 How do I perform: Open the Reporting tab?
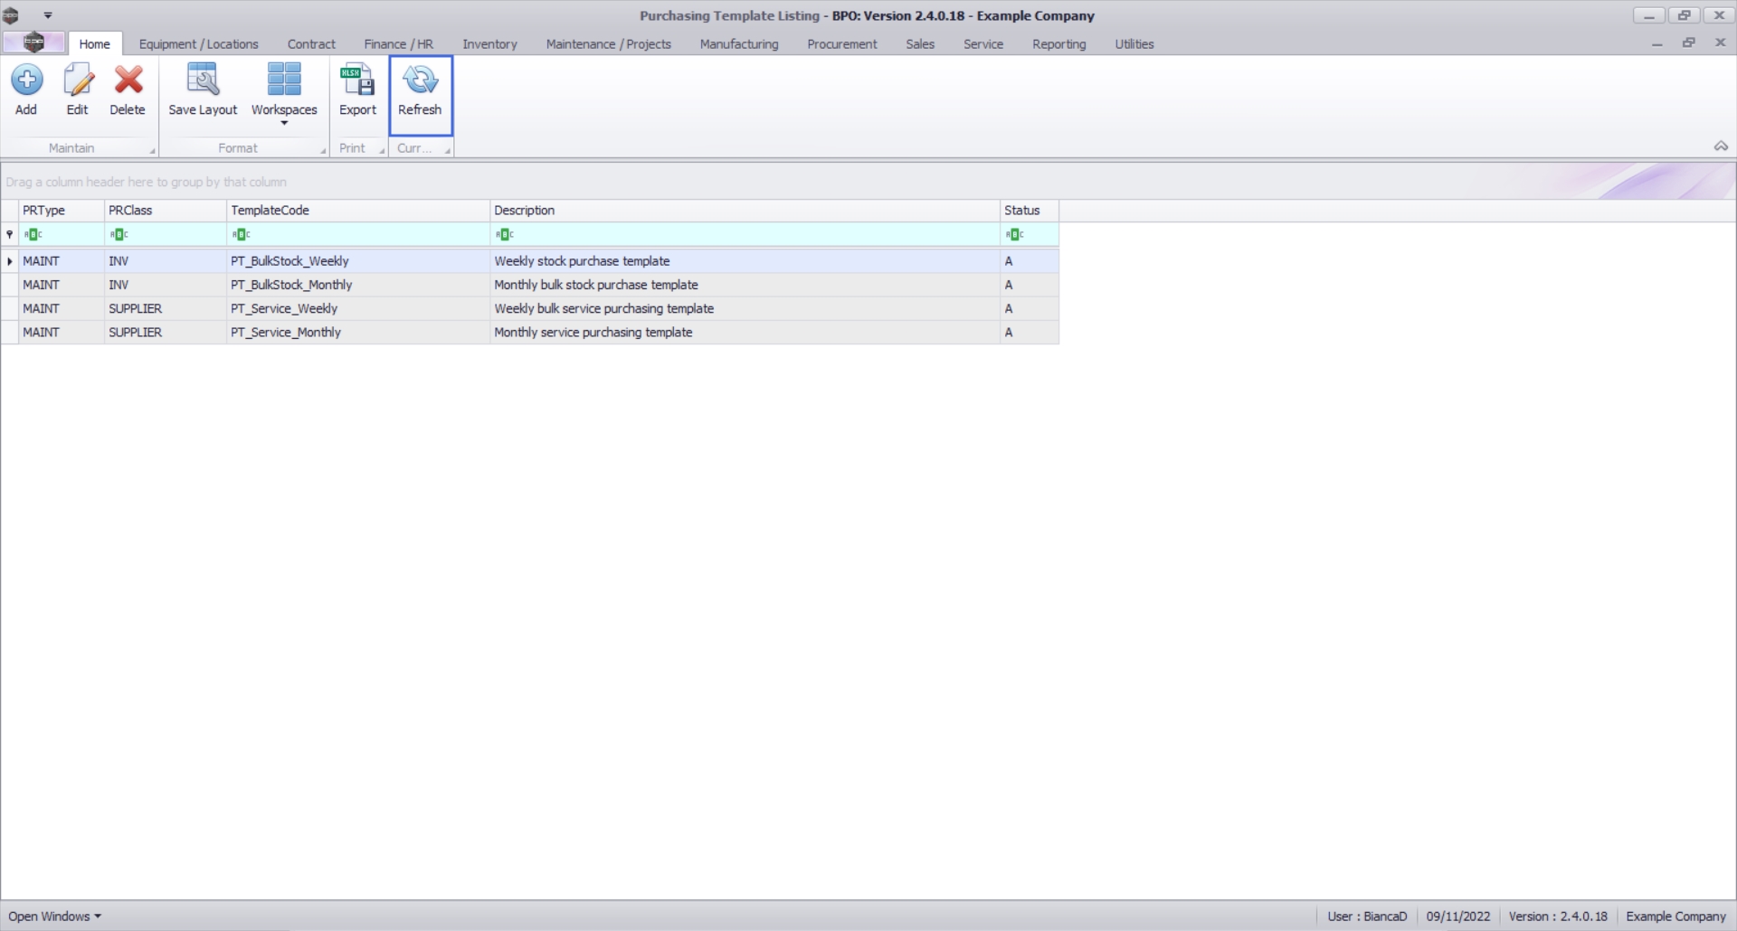pyautogui.click(x=1058, y=43)
